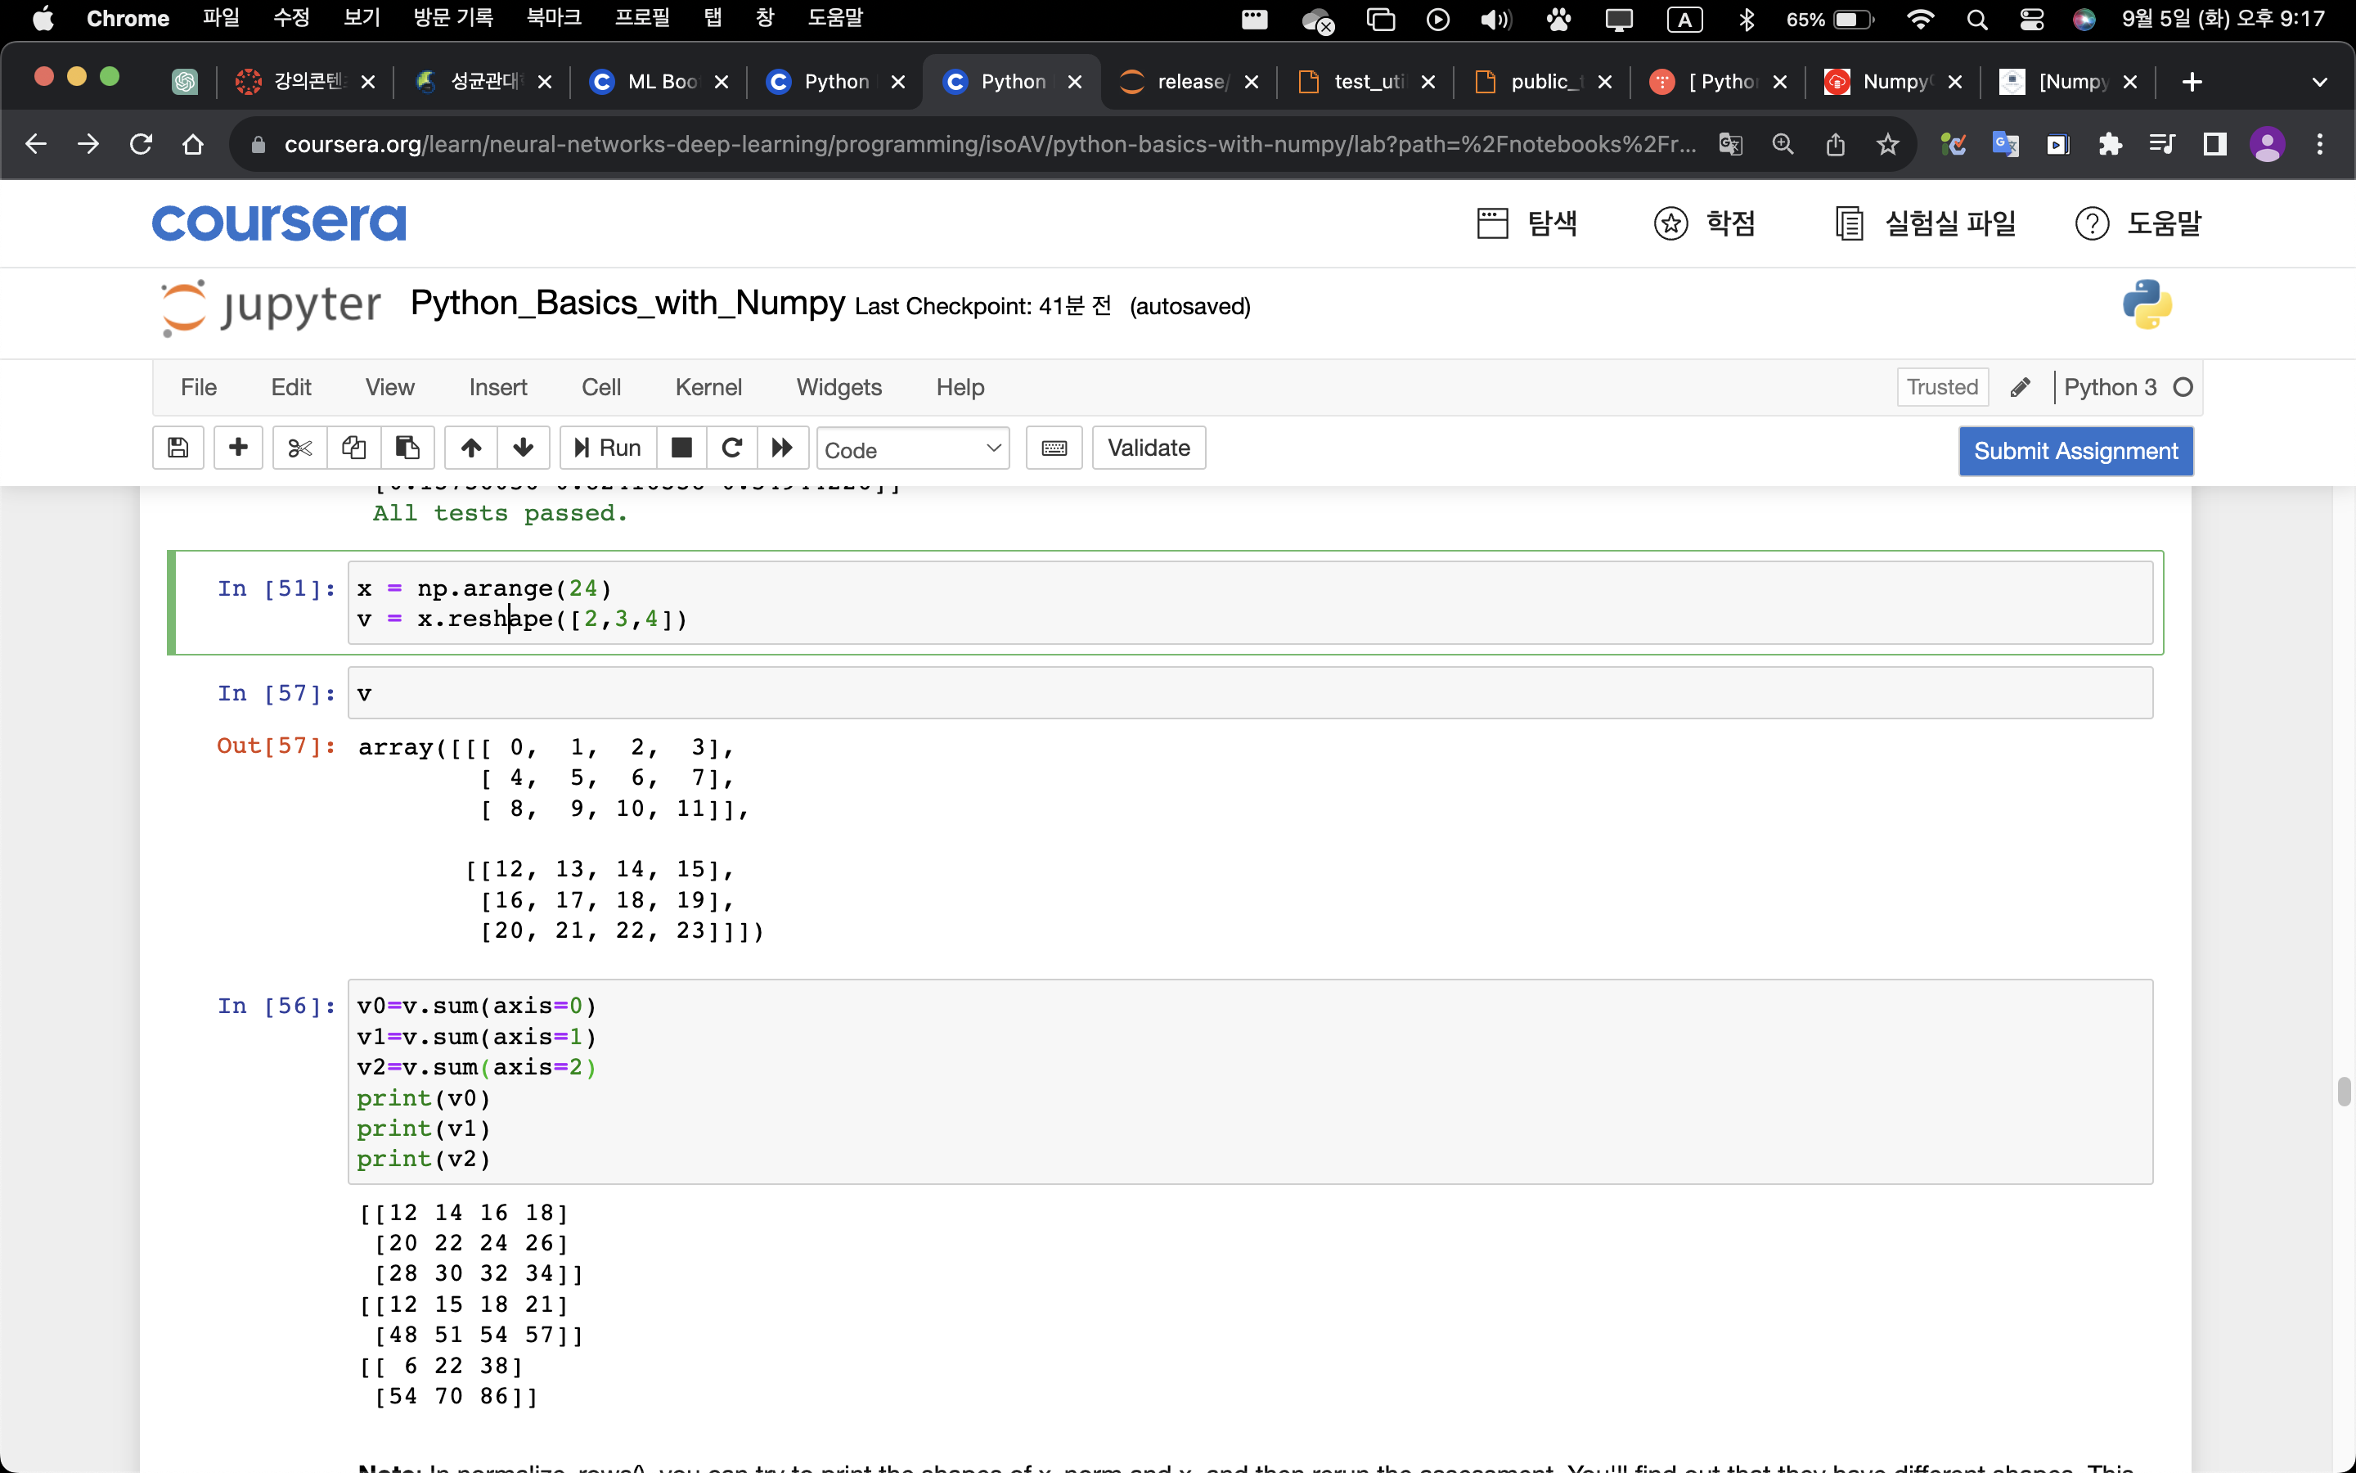Copy selected cells icon
The image size is (2356, 1473).
(x=353, y=448)
